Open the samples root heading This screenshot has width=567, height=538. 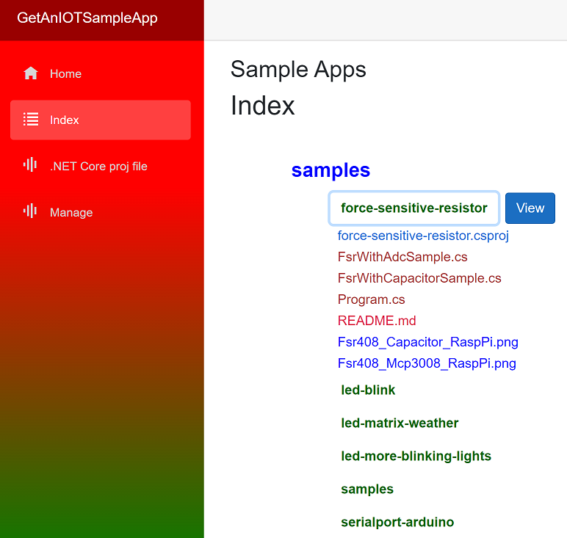tap(331, 170)
